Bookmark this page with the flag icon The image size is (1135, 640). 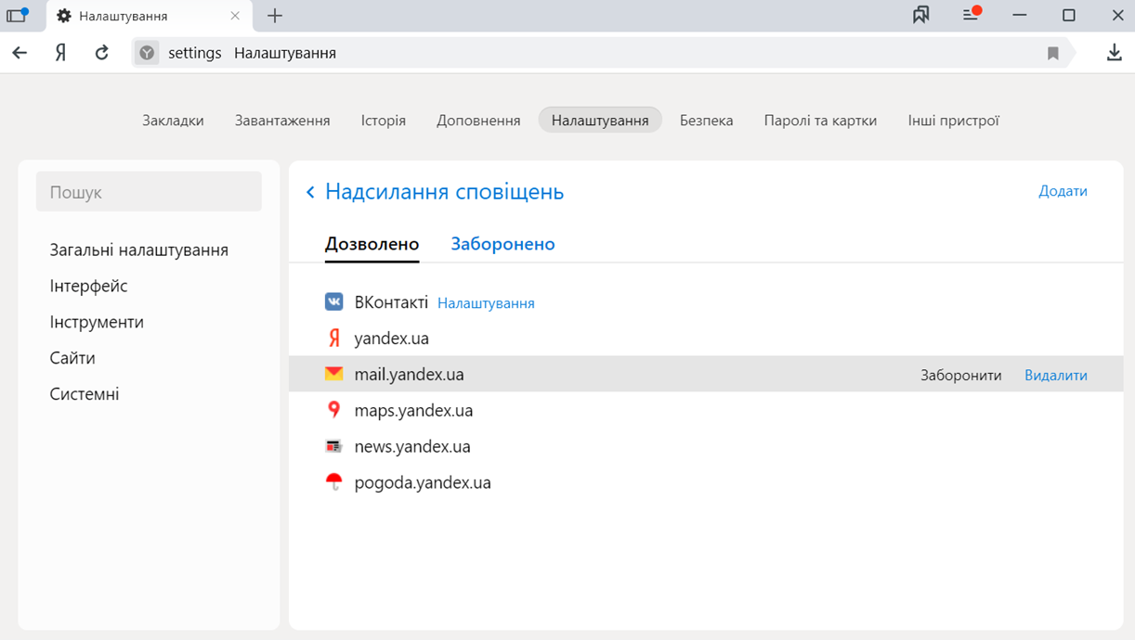click(1053, 54)
